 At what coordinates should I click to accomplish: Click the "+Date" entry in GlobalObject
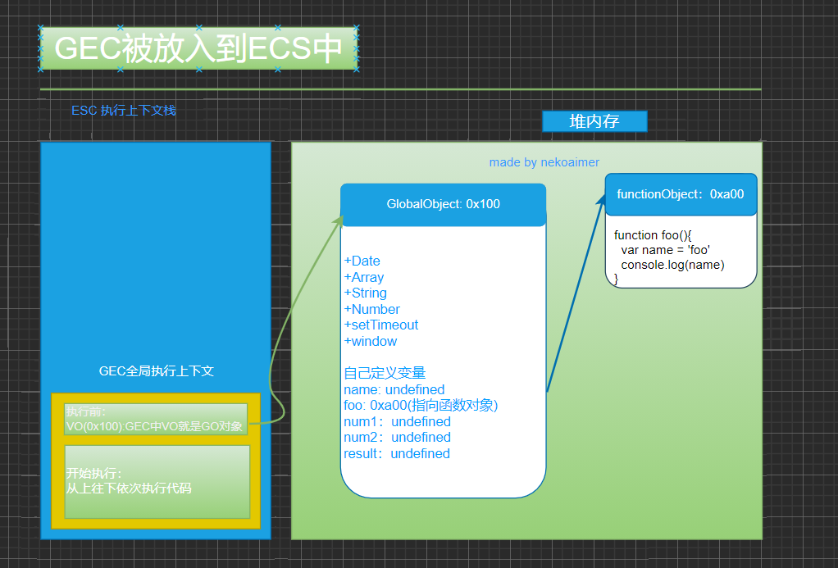[362, 261]
